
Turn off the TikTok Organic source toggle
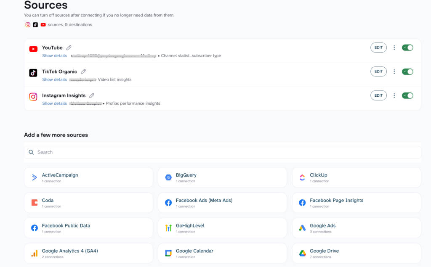(407, 71)
